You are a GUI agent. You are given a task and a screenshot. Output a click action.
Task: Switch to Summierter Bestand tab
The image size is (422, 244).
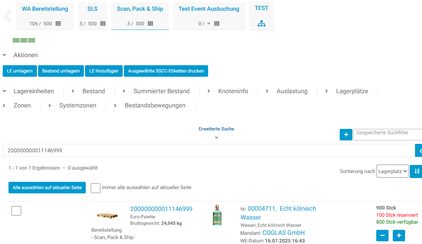[x=161, y=91]
